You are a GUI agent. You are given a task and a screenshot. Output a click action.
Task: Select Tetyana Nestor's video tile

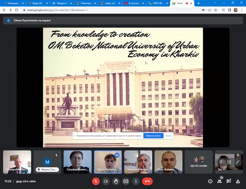click(77, 162)
